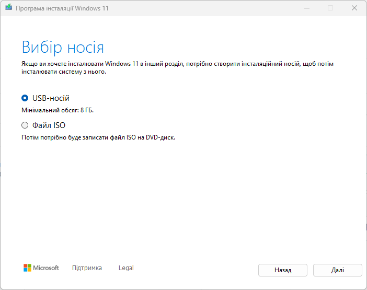Click the 'Файл ISO' option label

point(49,125)
